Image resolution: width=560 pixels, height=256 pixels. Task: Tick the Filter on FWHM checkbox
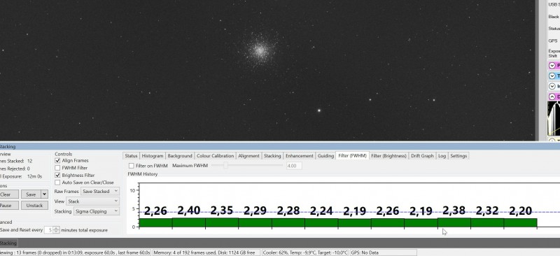tap(131, 166)
